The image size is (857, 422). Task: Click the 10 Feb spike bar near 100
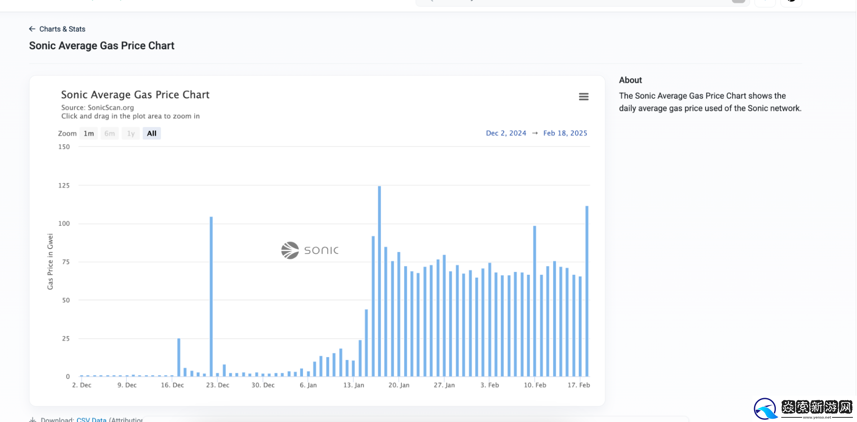[x=534, y=301]
